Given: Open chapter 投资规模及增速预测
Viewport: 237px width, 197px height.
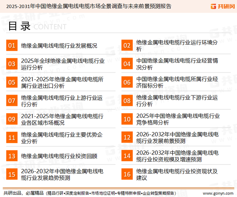Looking at the screenshot, I should point(177,156).
